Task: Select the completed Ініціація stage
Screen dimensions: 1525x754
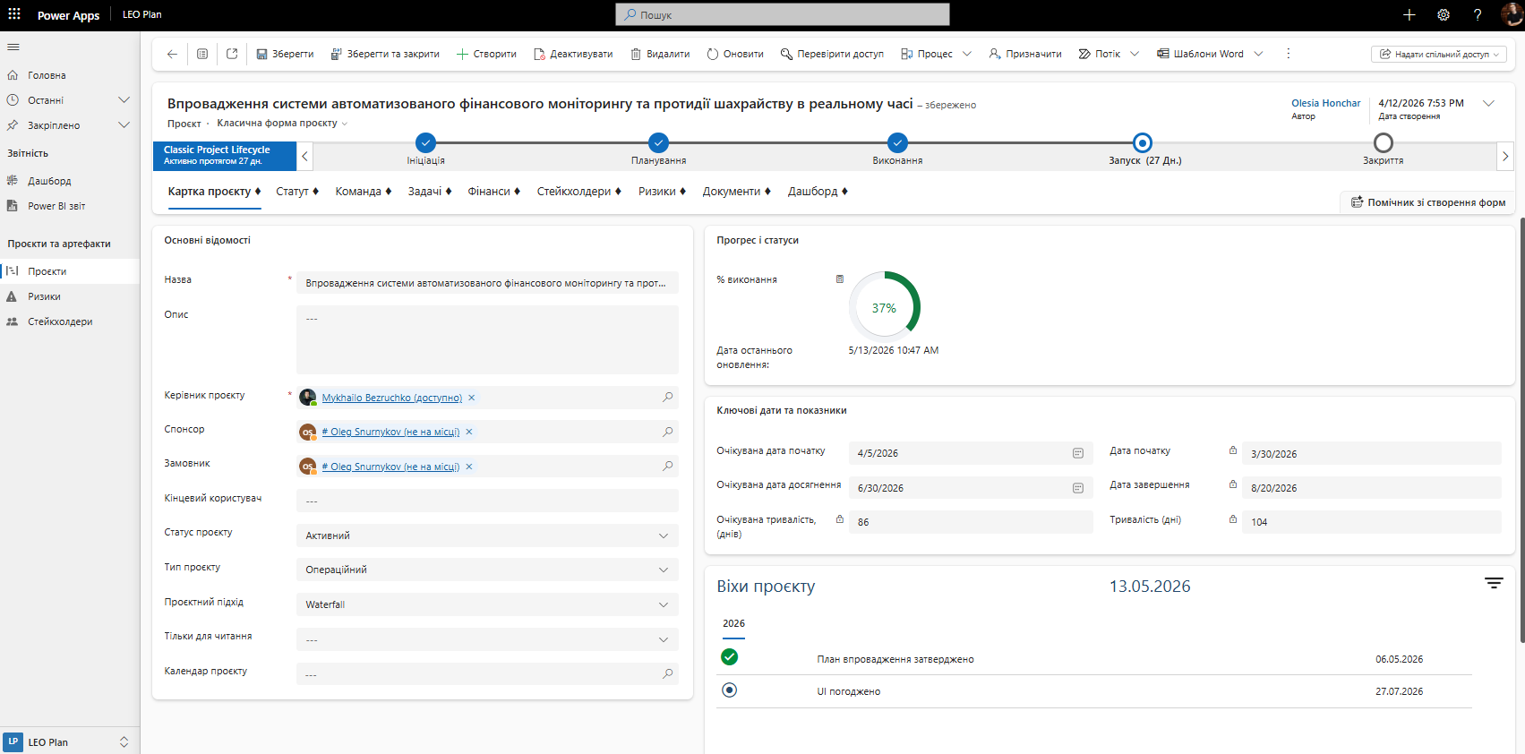Action: tap(425, 142)
